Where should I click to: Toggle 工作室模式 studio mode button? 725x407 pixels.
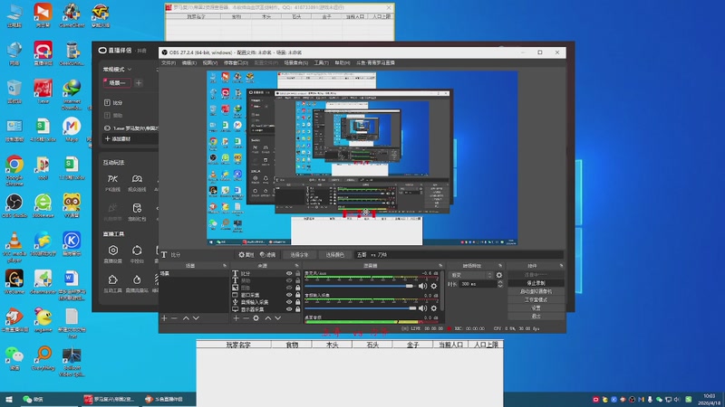(536, 300)
